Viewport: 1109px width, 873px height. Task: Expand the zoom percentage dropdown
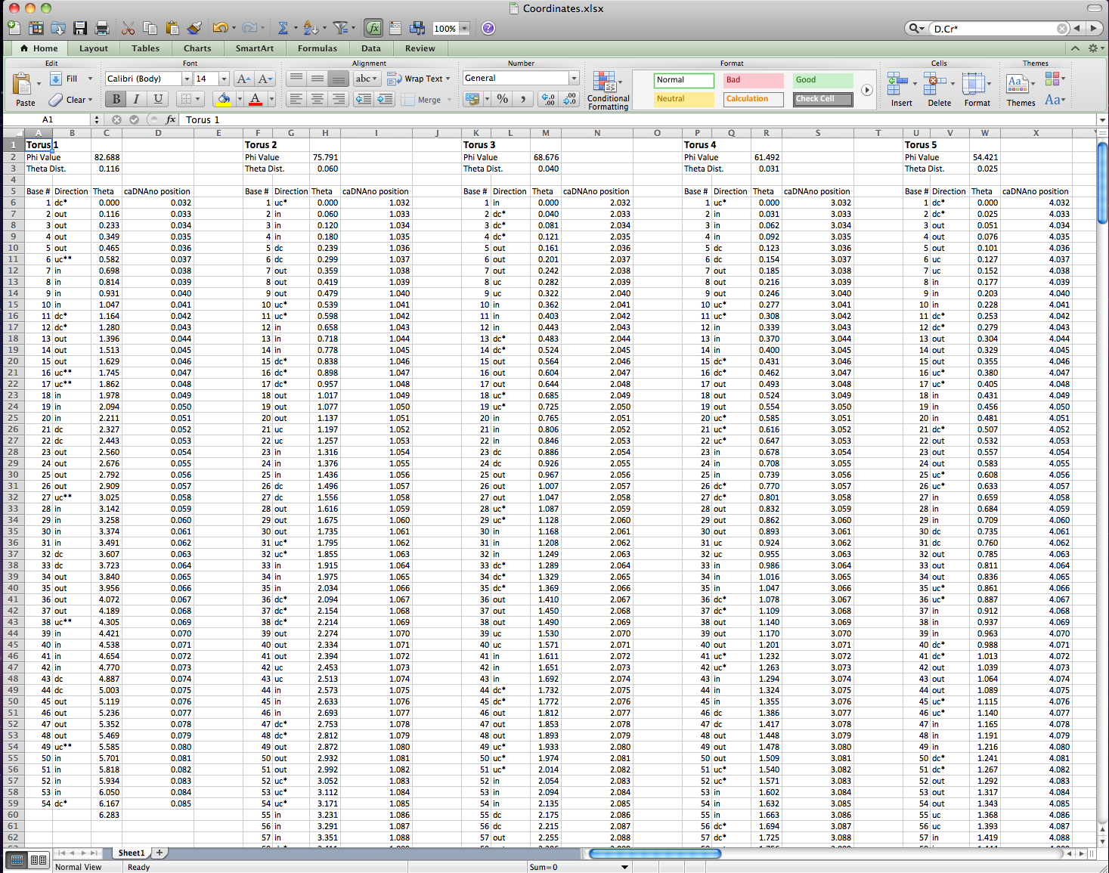coord(465,29)
